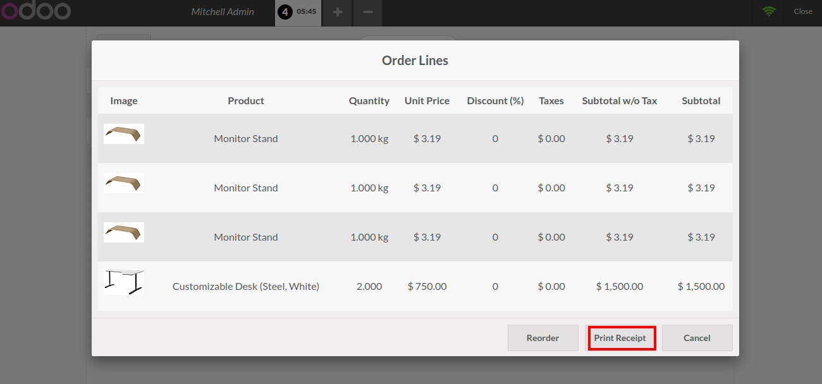Image resolution: width=822 pixels, height=384 pixels.
Task: Click the Order Lines dialog title
Action: click(x=415, y=61)
